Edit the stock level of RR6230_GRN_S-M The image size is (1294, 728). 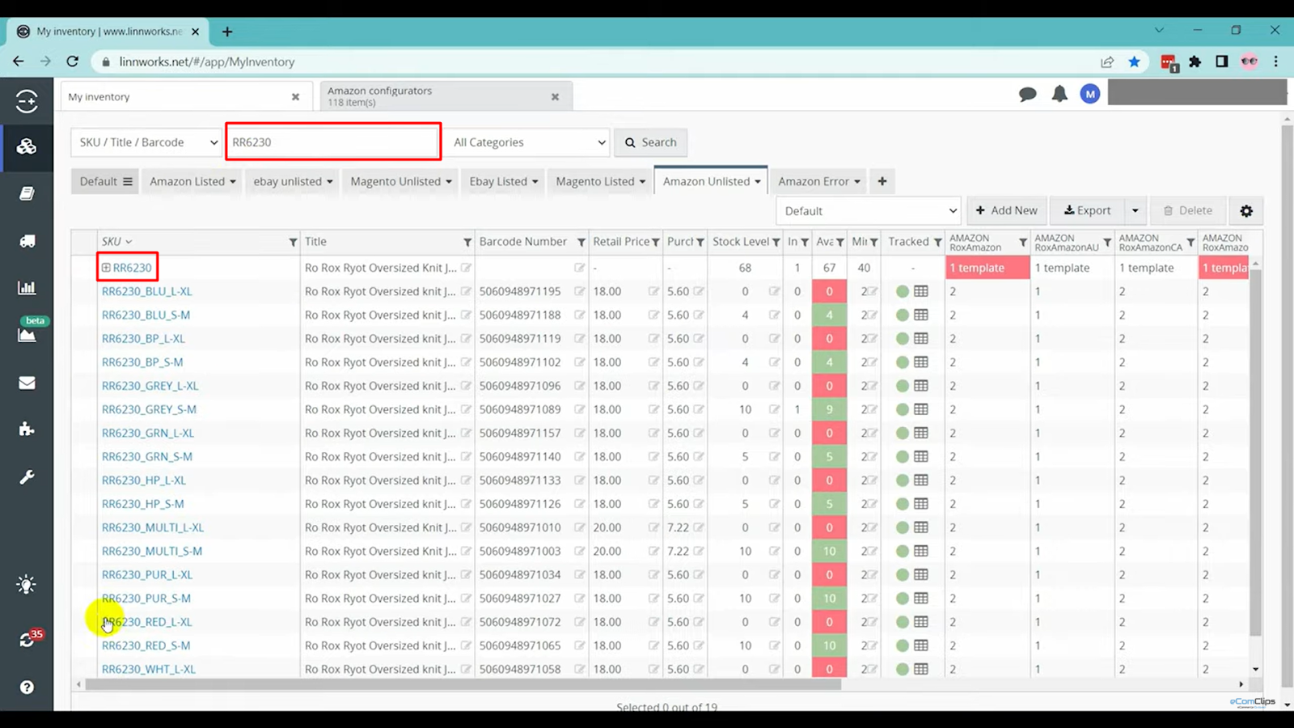coord(774,457)
